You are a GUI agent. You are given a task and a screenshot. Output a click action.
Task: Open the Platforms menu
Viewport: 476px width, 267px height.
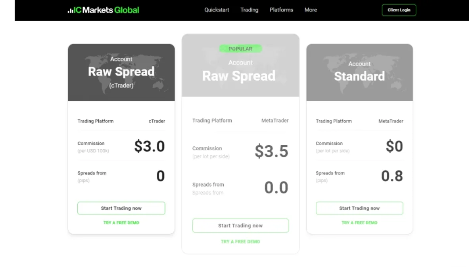tap(281, 10)
